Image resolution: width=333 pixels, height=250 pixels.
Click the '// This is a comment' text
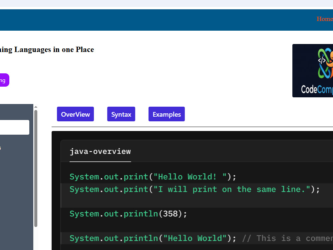tap(288, 238)
